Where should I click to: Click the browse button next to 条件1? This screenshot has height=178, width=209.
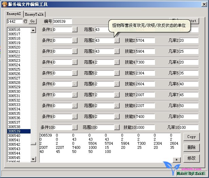pos(75,30)
